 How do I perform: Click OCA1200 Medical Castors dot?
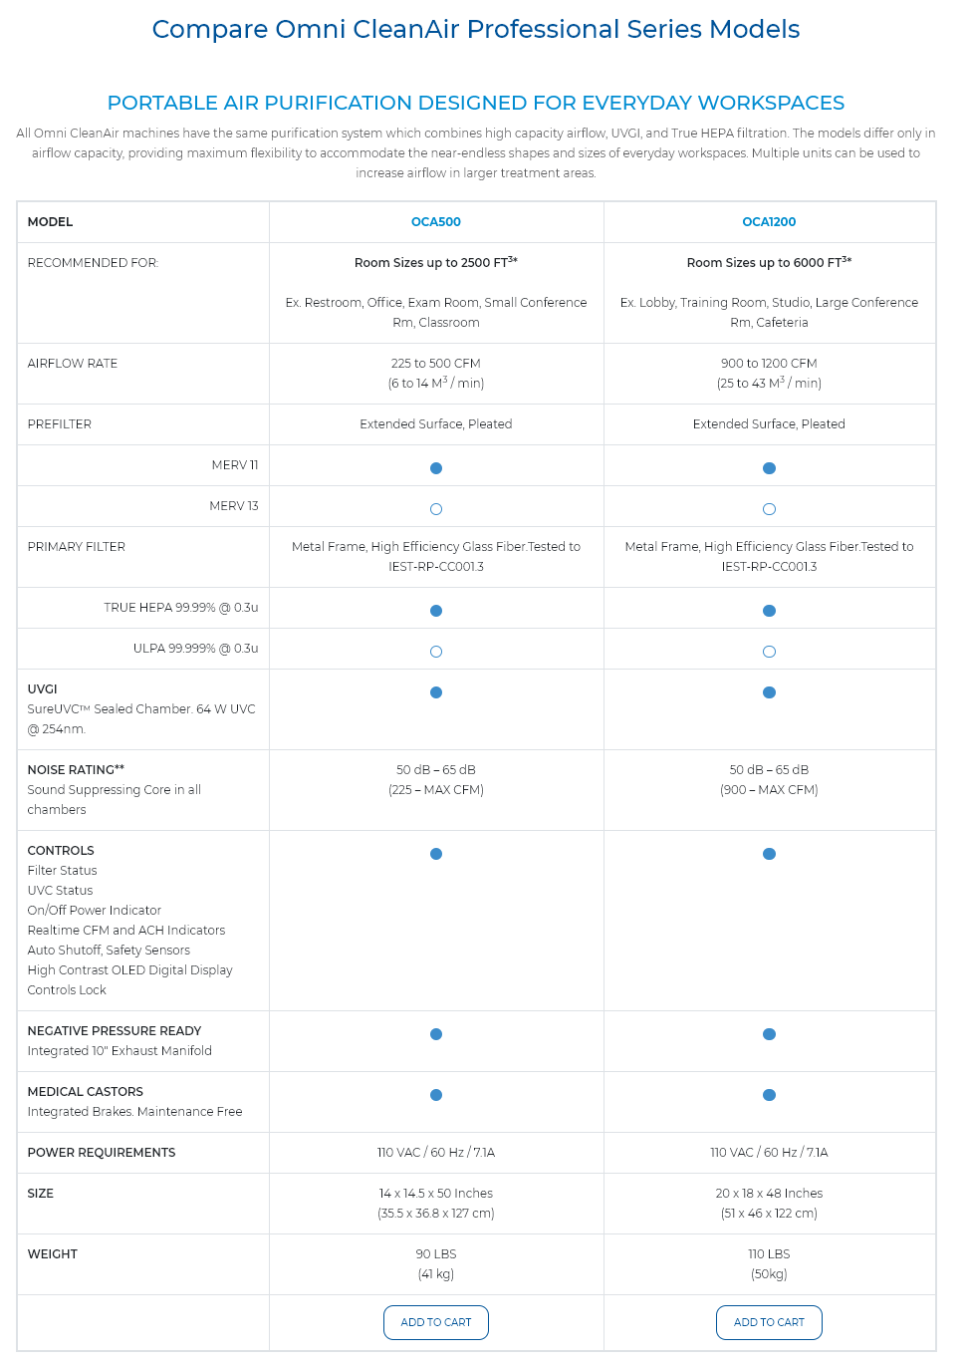(769, 1095)
